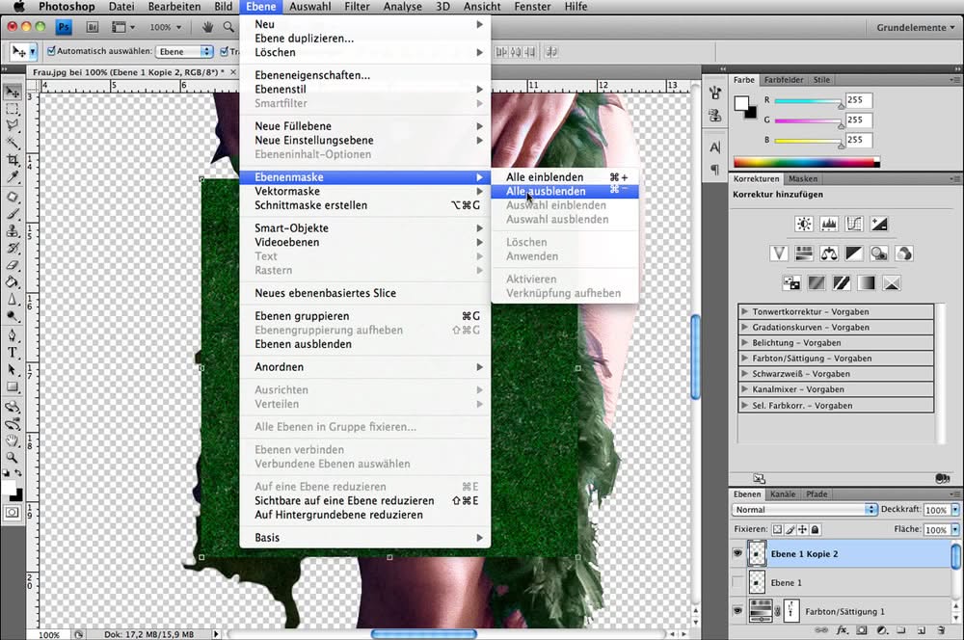Select the Crop tool

[x=13, y=160]
